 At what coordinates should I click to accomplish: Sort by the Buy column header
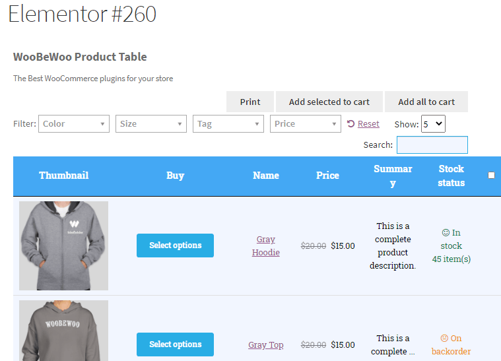point(175,176)
